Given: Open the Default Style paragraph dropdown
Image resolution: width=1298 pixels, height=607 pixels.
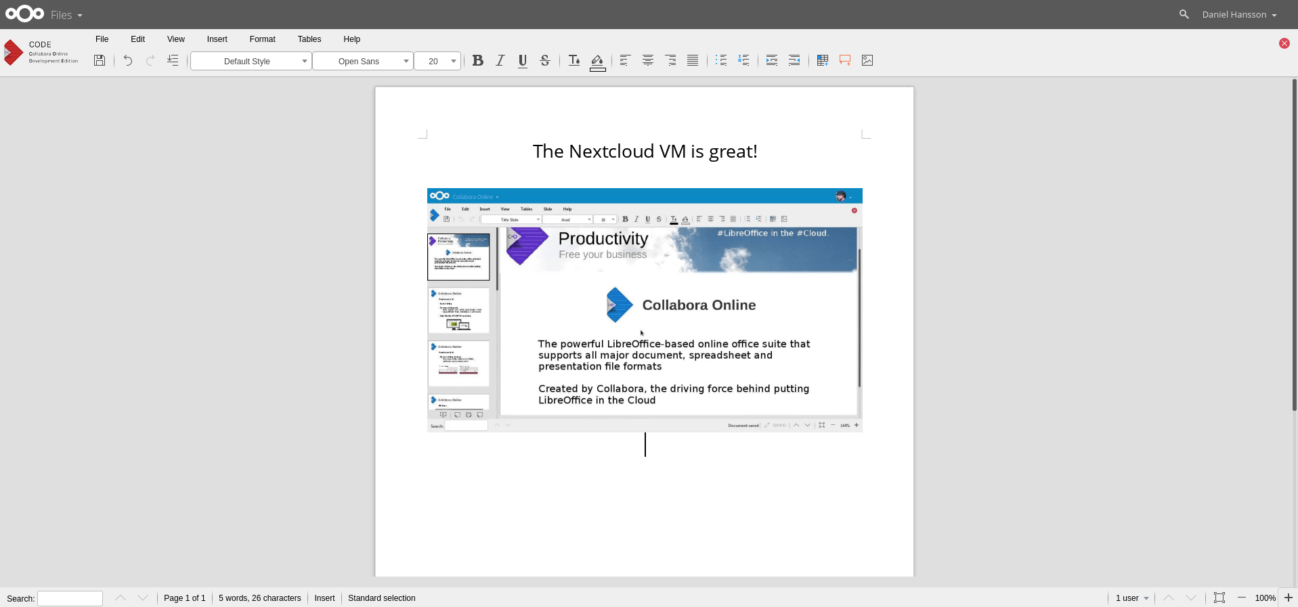Looking at the screenshot, I should pos(251,61).
